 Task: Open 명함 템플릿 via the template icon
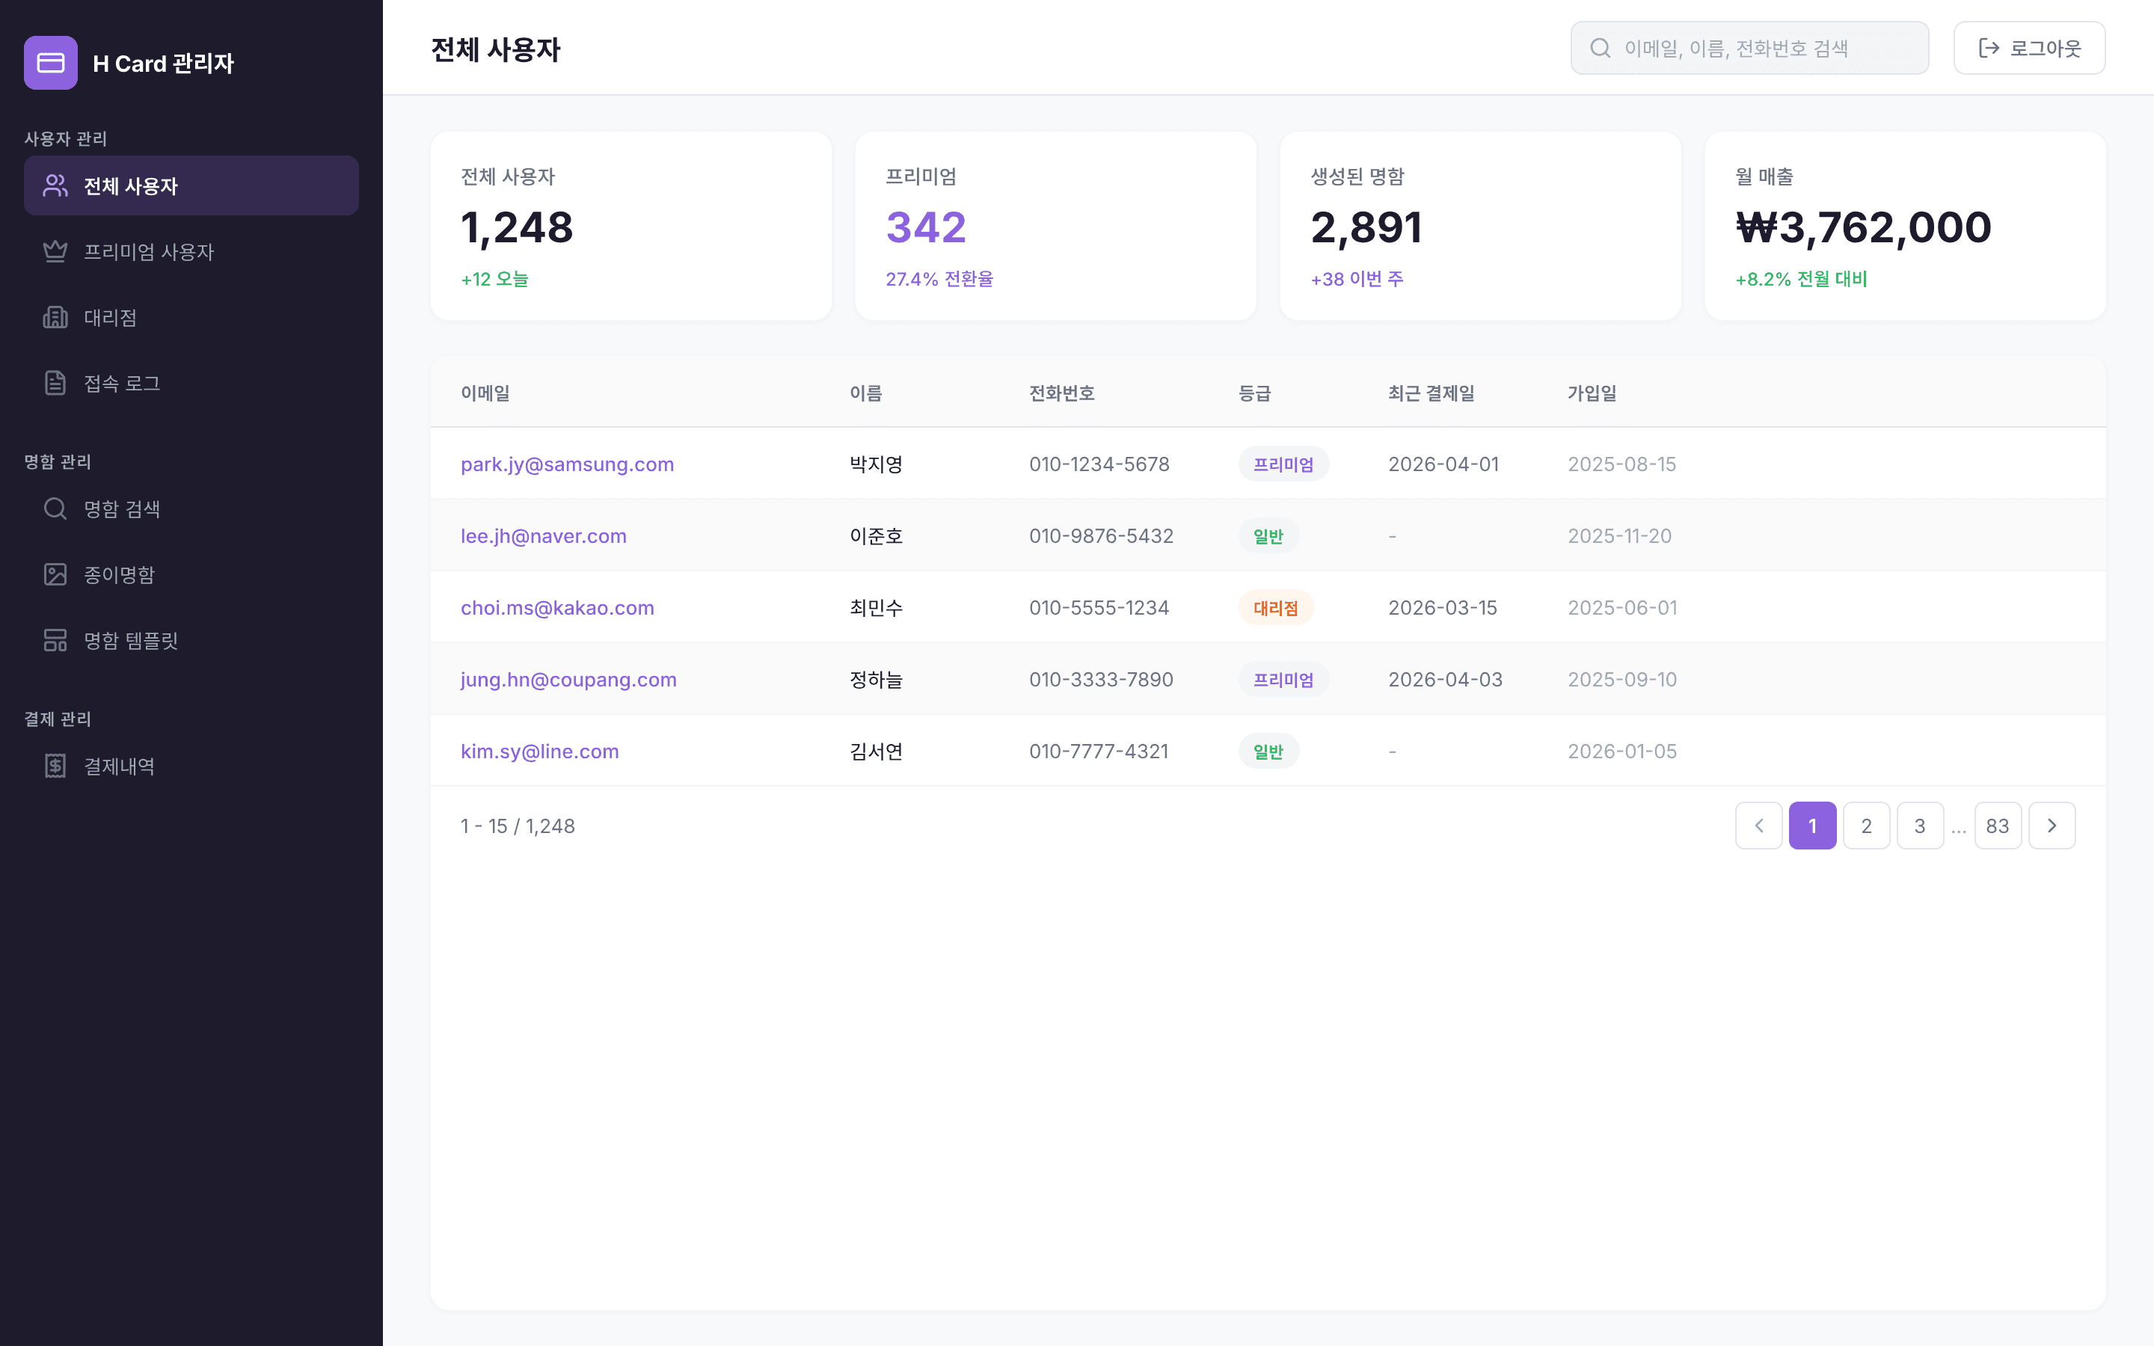click(x=55, y=640)
